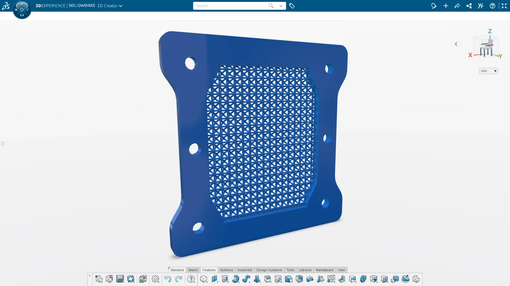
Task: Open the social network share icon
Action: click(x=469, y=6)
